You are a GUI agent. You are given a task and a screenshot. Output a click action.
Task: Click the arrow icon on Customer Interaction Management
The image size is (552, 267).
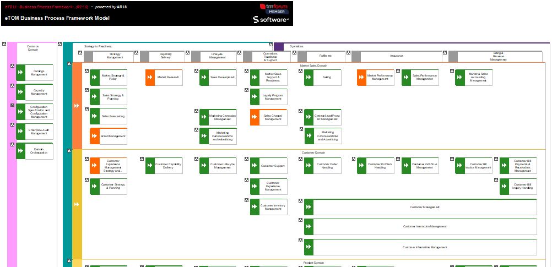click(309, 227)
